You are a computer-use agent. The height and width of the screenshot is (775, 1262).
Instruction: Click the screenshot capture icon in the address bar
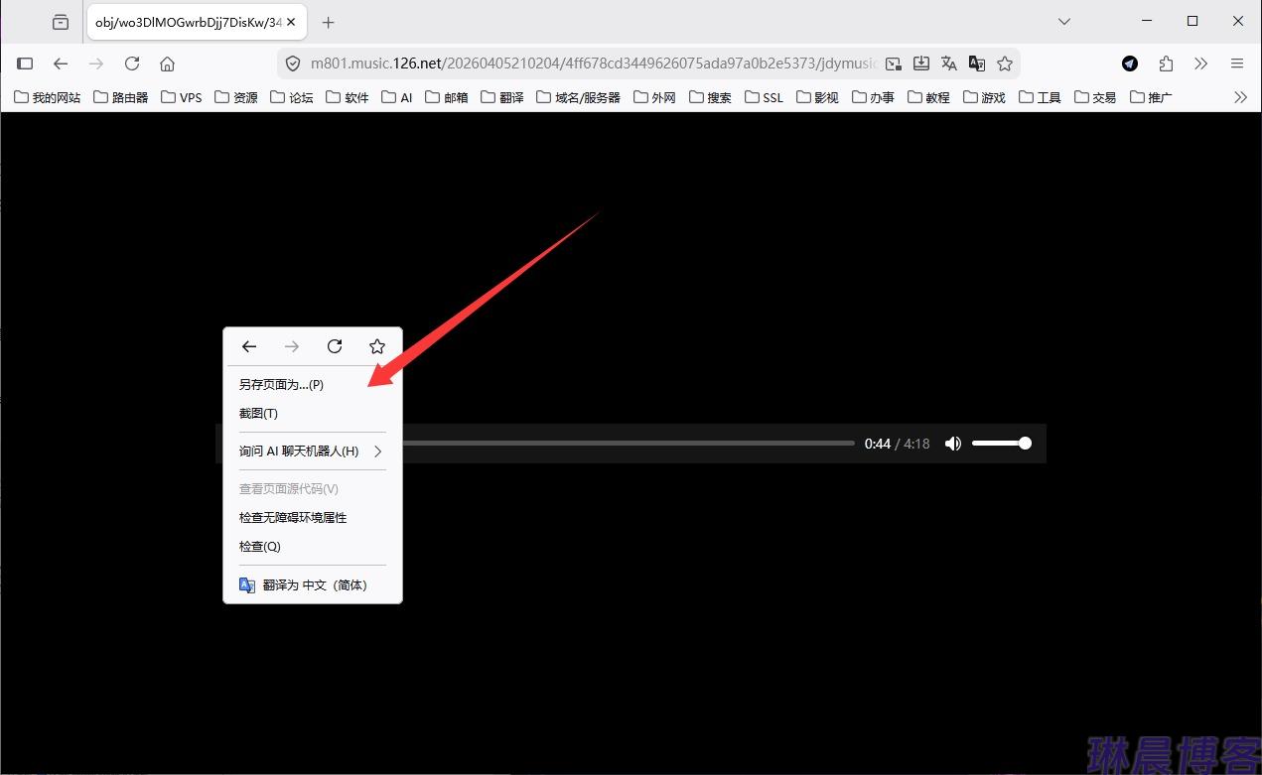[x=893, y=63]
